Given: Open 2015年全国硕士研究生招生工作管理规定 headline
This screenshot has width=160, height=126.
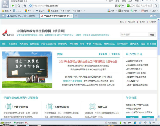Looking at the screenshot, I should point(82,61).
